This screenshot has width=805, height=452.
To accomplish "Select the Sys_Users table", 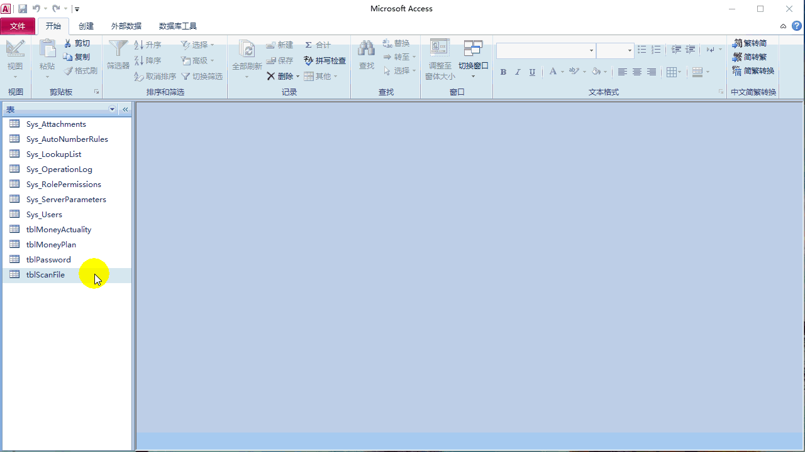I will point(67,215).
